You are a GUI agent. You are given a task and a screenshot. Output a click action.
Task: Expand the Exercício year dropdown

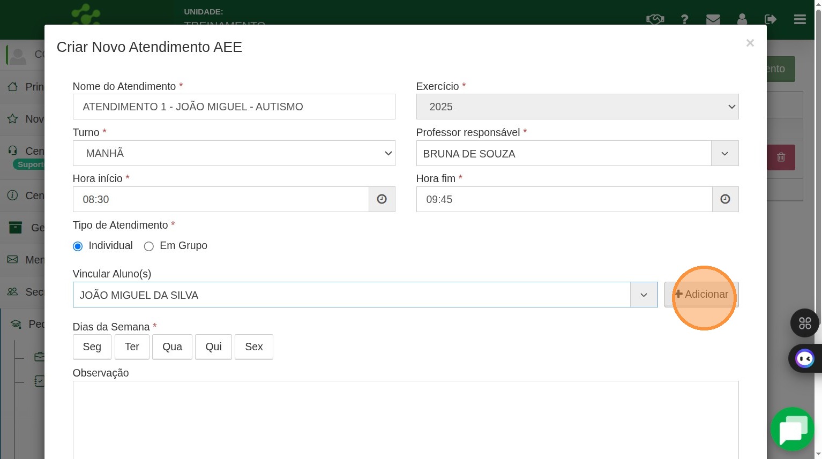click(x=577, y=107)
